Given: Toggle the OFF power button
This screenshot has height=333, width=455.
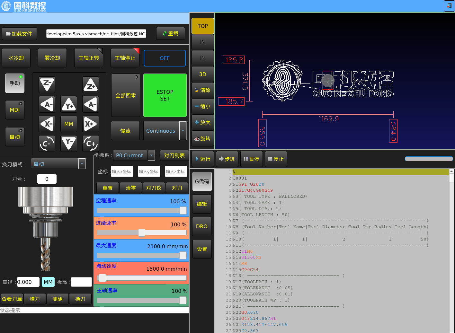Looking at the screenshot, I should [x=165, y=58].
